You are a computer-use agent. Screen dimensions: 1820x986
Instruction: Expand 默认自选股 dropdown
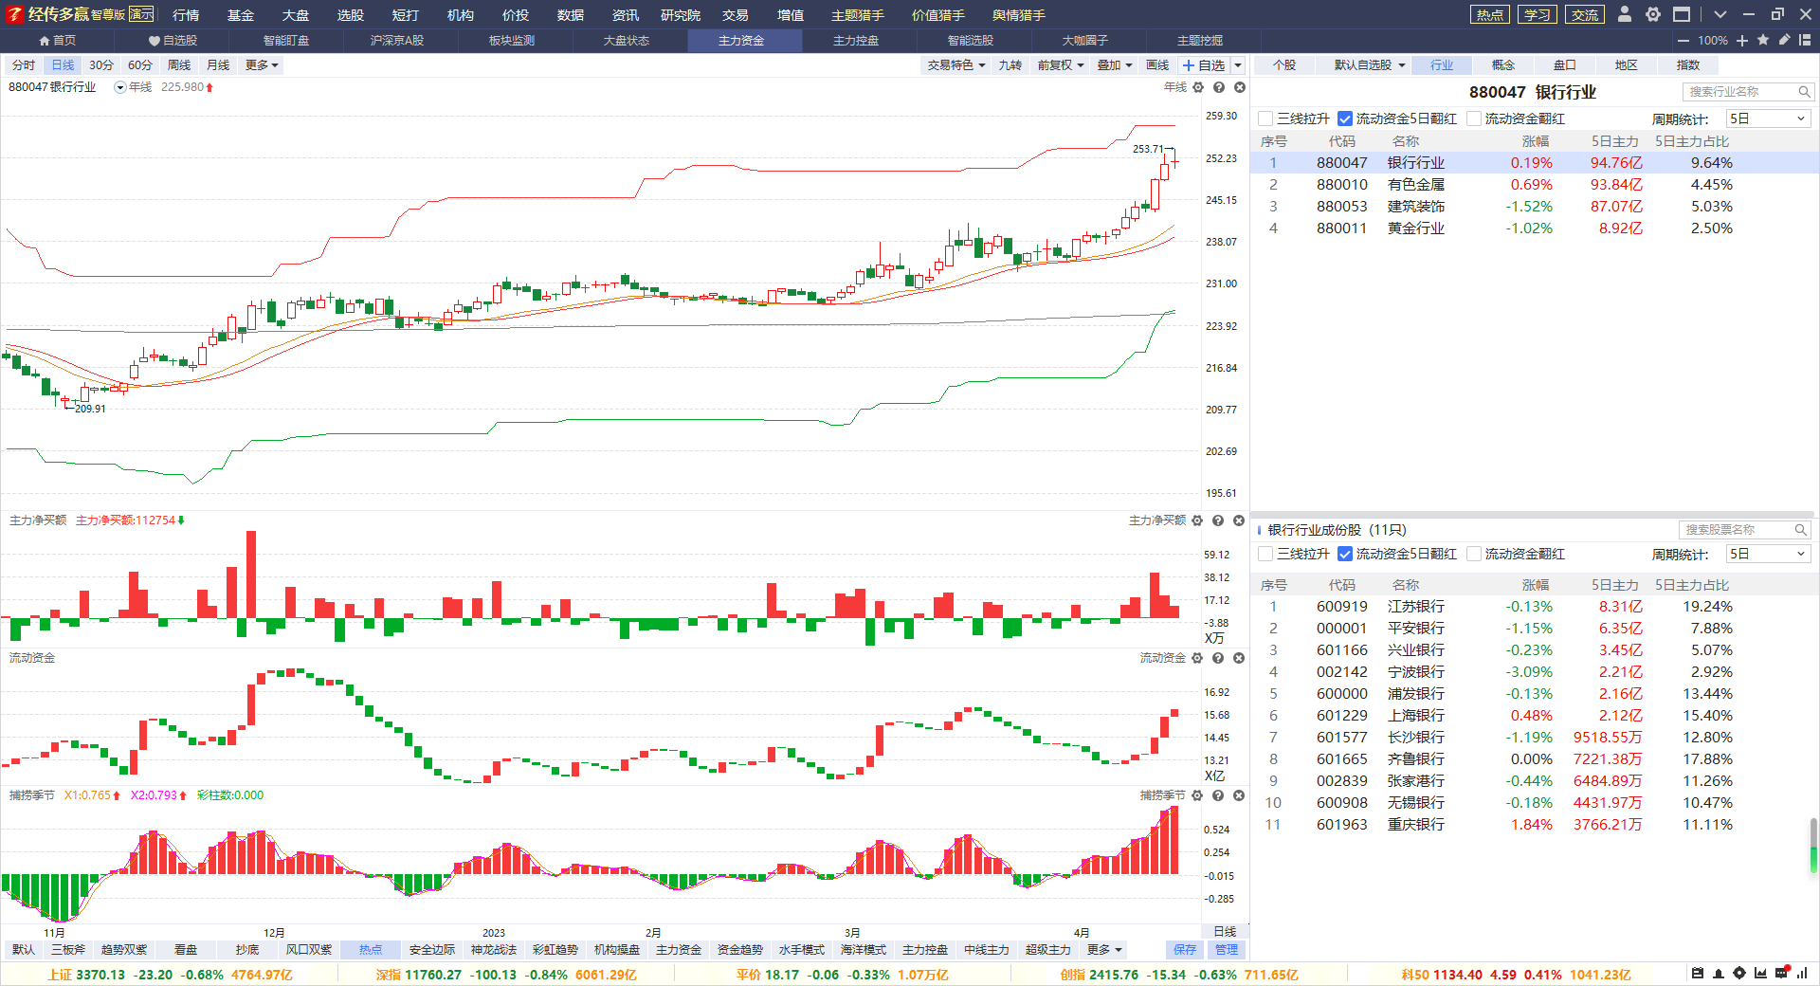pos(1370,65)
